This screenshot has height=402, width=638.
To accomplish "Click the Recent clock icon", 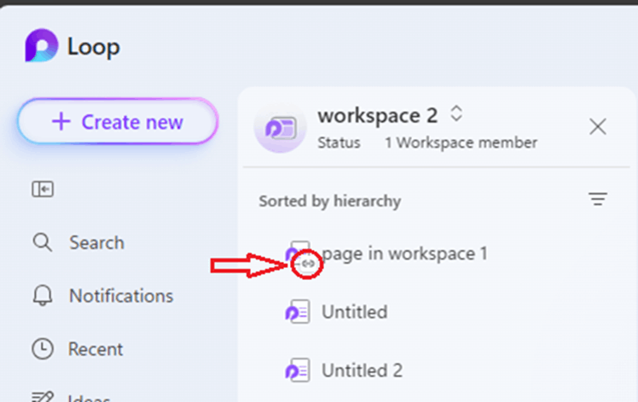I will pyautogui.click(x=43, y=349).
